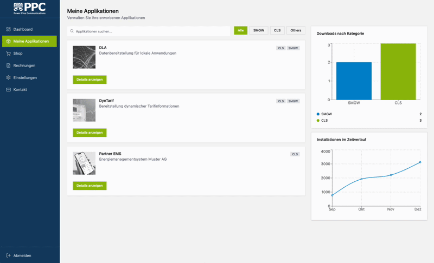Click the Abmelden logout icon
Viewport: 434px width, 263px height.
pos(8,255)
